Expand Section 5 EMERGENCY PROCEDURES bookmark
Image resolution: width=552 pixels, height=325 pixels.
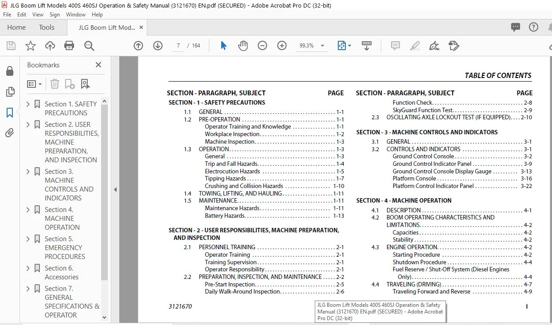(28, 239)
